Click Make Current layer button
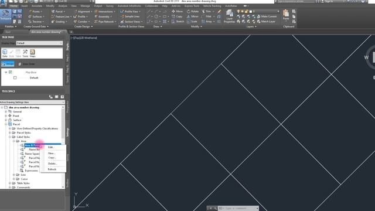The width and height of the screenshot is (375, 211). 267,16
